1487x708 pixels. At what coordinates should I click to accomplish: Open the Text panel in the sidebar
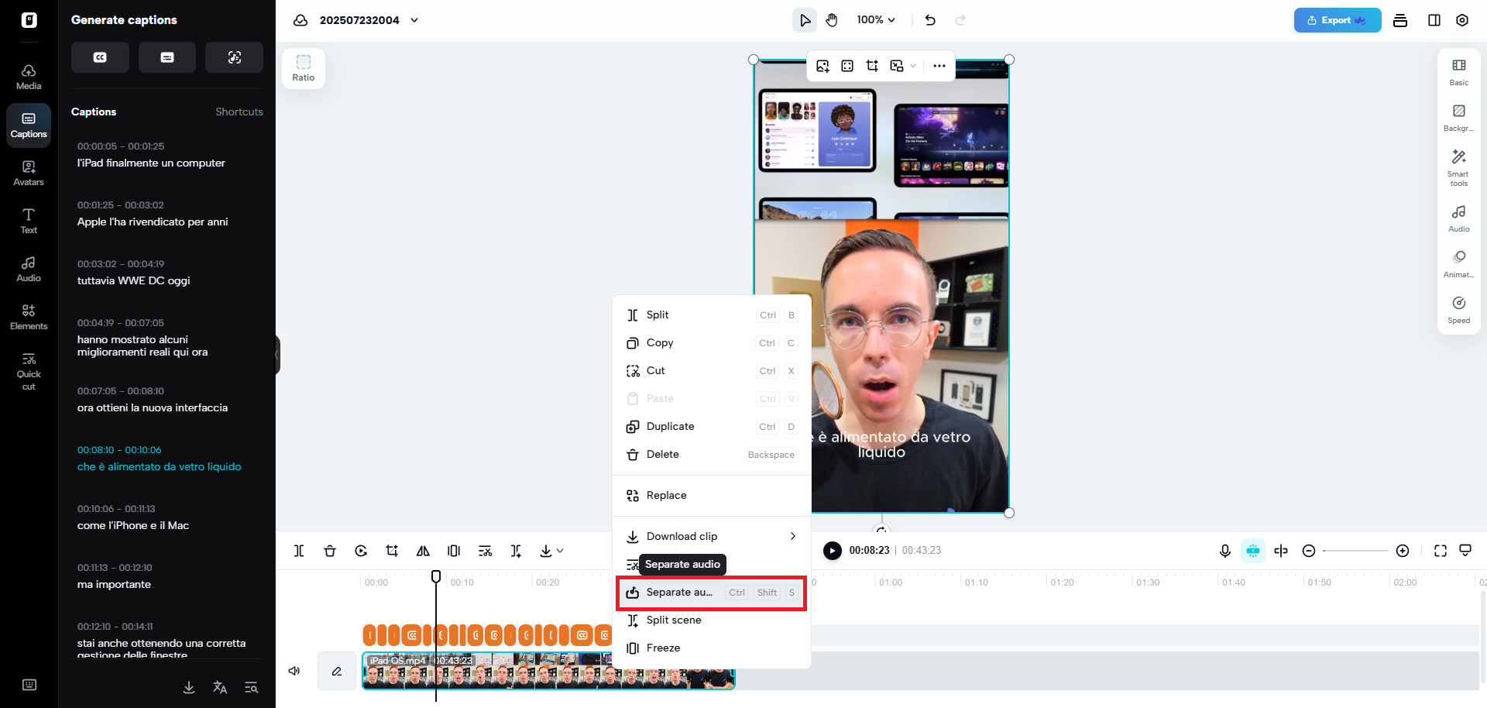coord(29,221)
